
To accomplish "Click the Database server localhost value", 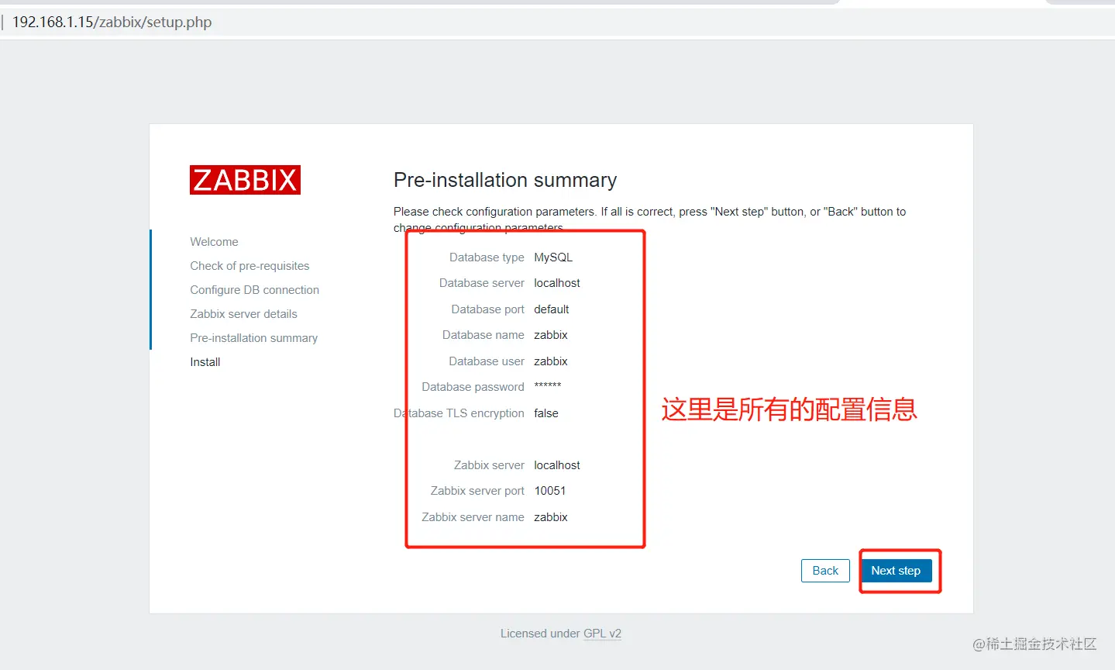I will (557, 283).
